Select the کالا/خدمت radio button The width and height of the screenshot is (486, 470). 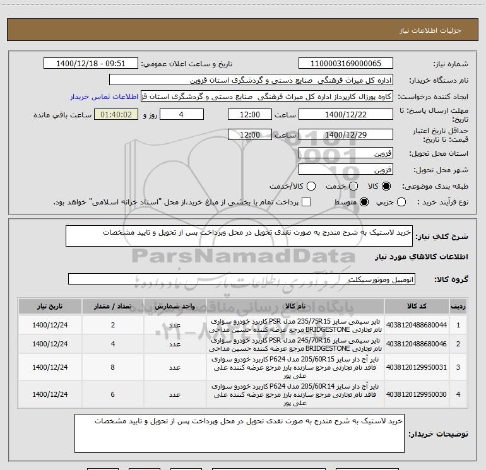coord(311,186)
